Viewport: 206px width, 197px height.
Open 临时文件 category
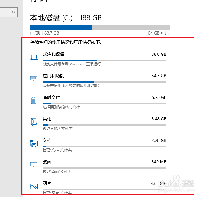98,102
